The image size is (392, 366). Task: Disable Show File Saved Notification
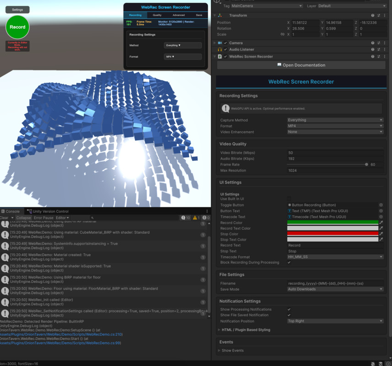coord(289,315)
